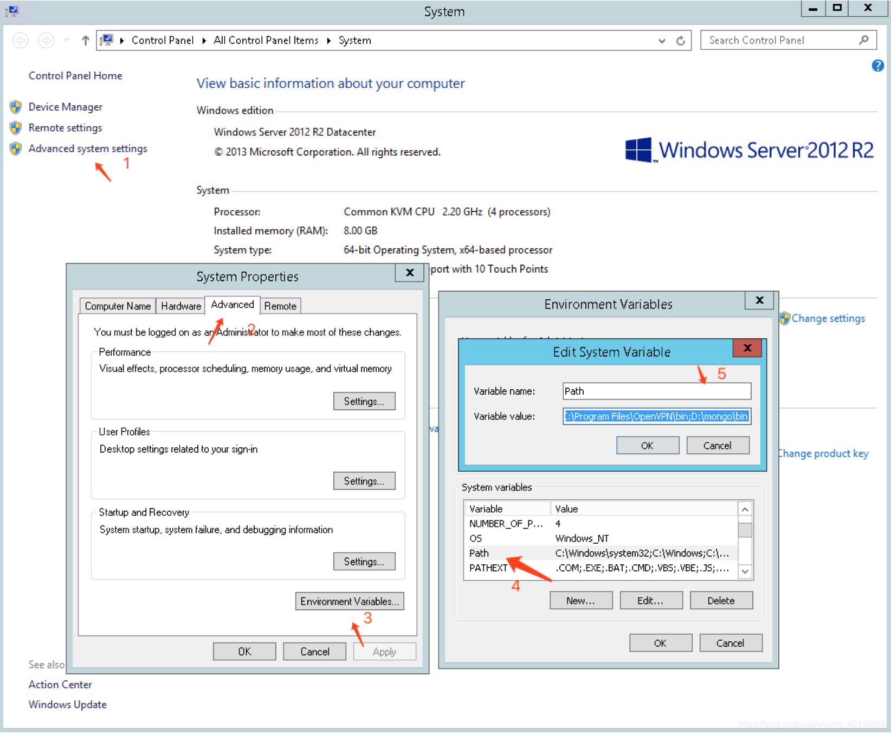Click All Control Panel Items breadcrumb
Screen dimensions: 891x734
(x=266, y=41)
